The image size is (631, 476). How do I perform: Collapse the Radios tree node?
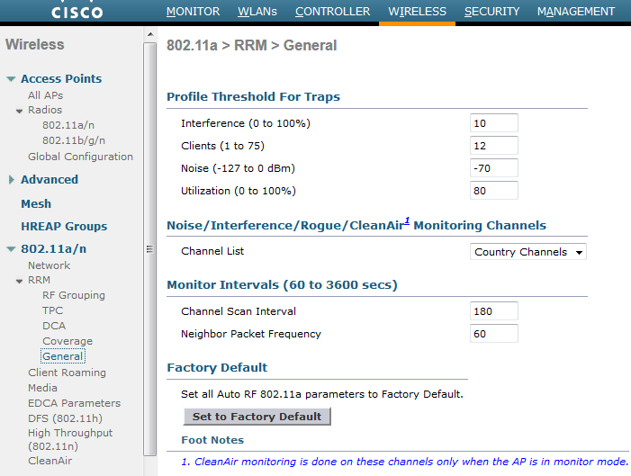[x=19, y=111]
